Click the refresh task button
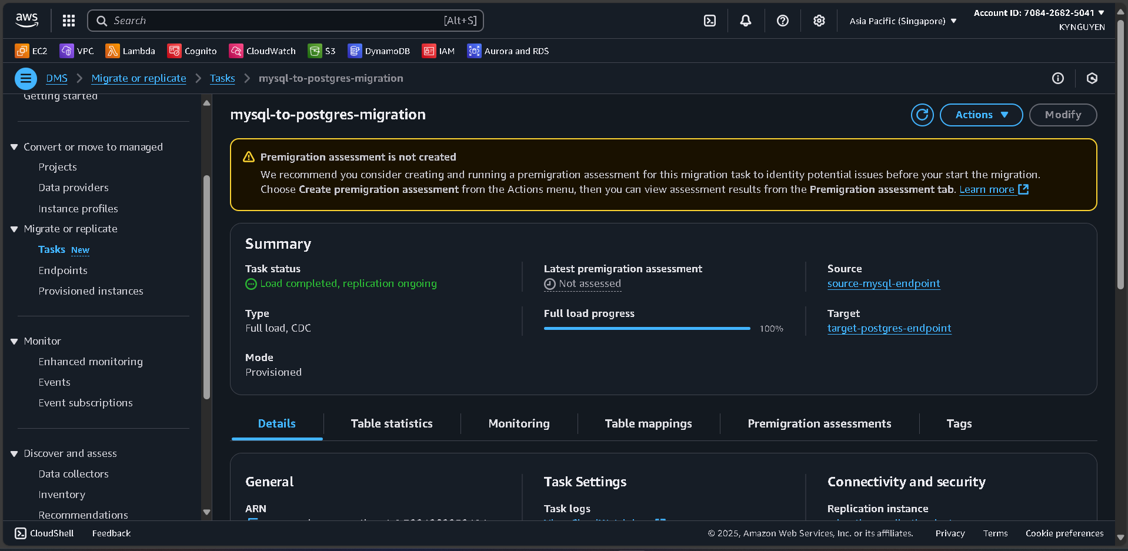 pos(922,115)
